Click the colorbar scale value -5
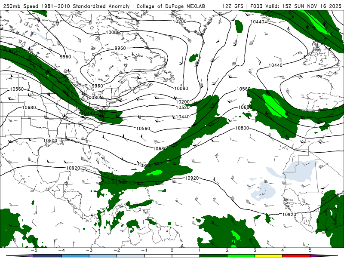 click(x=34, y=250)
